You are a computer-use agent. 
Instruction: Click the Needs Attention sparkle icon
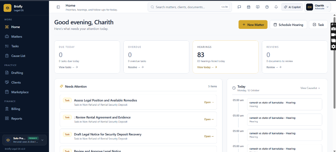click(x=61, y=86)
